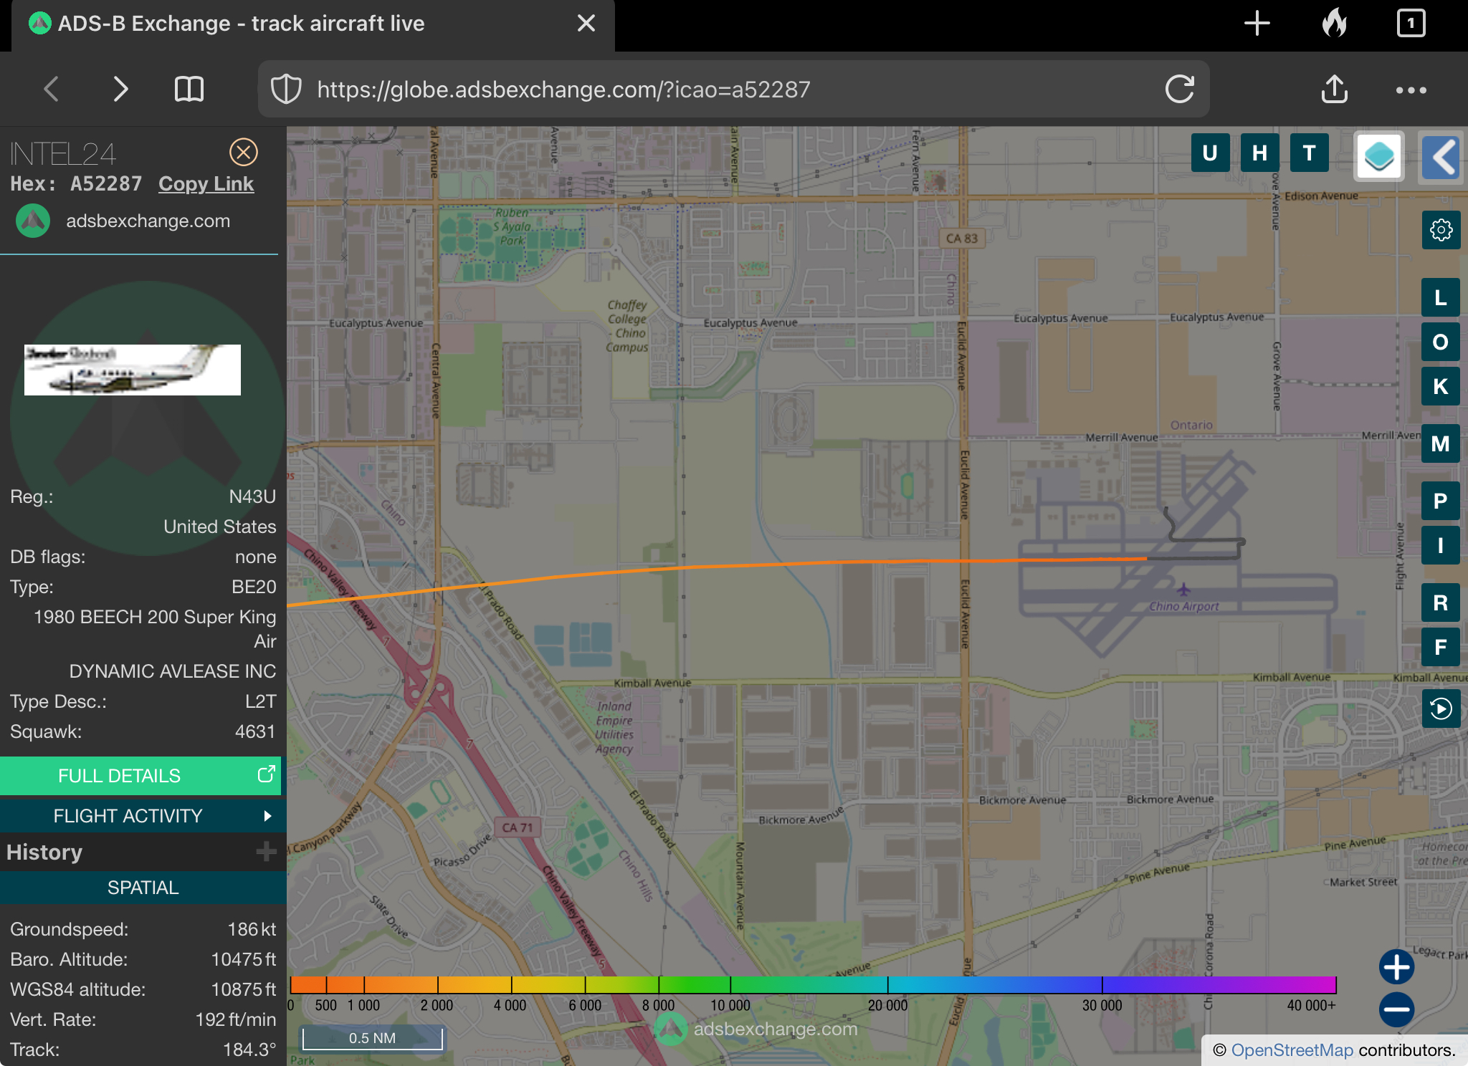Go forward in browser history
1468x1066 pixels.
coord(120,90)
